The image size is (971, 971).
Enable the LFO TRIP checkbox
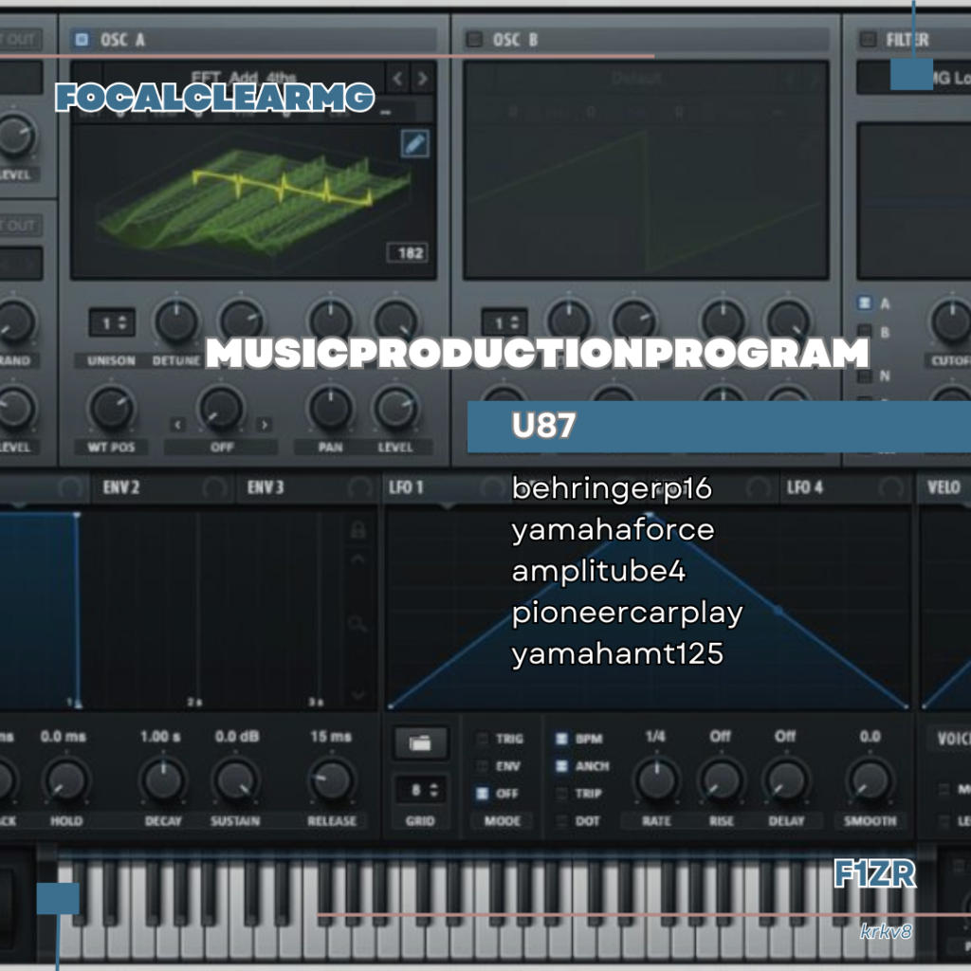[561, 794]
